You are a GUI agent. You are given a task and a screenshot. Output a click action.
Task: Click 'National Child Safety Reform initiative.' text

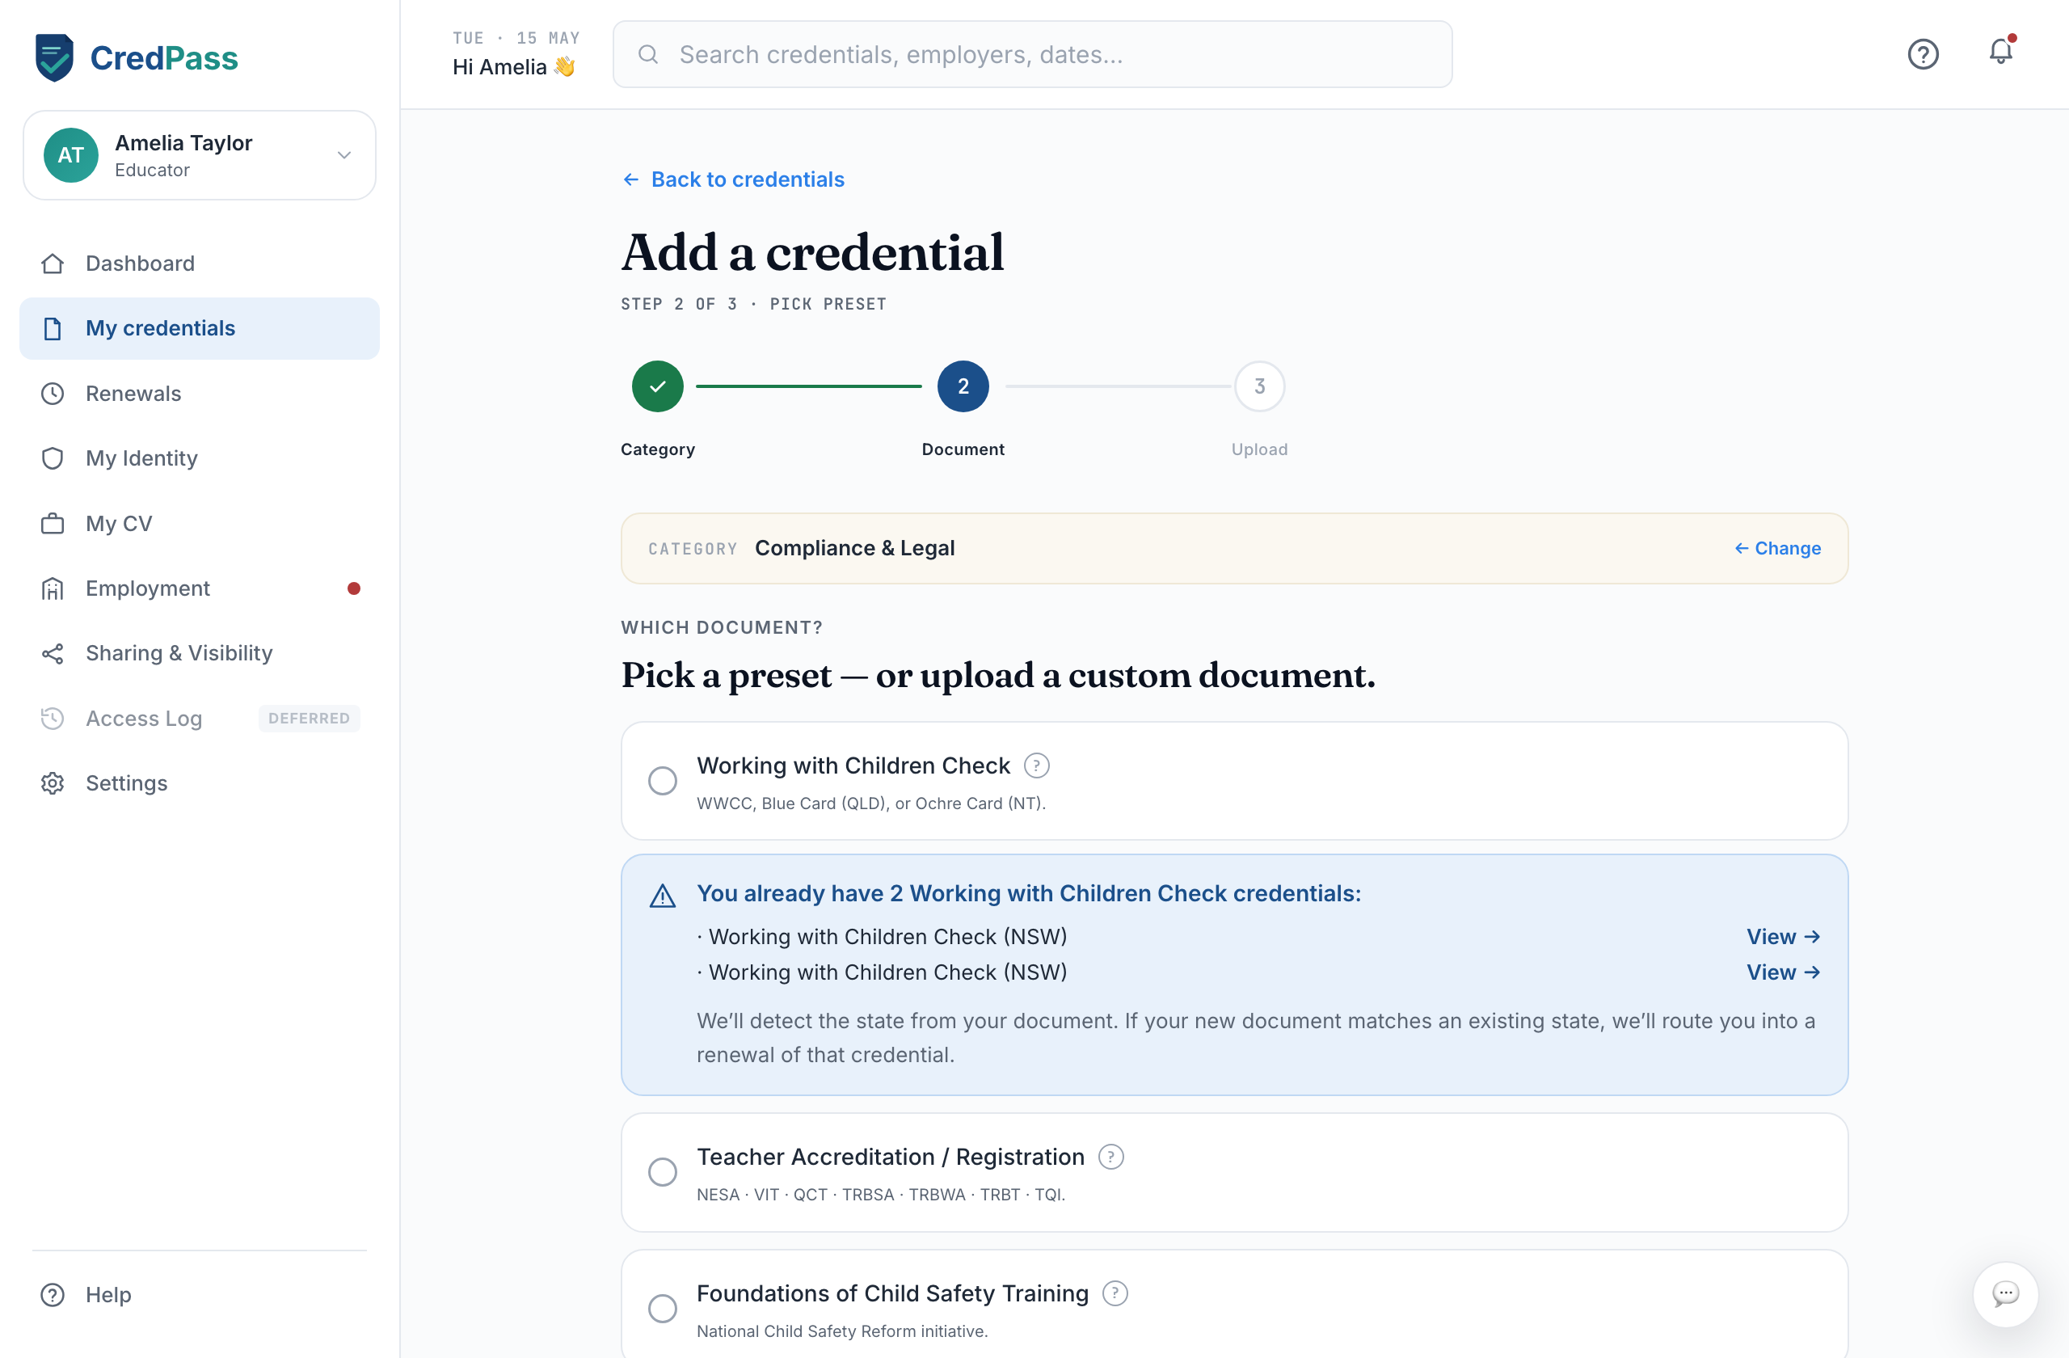pos(841,1331)
